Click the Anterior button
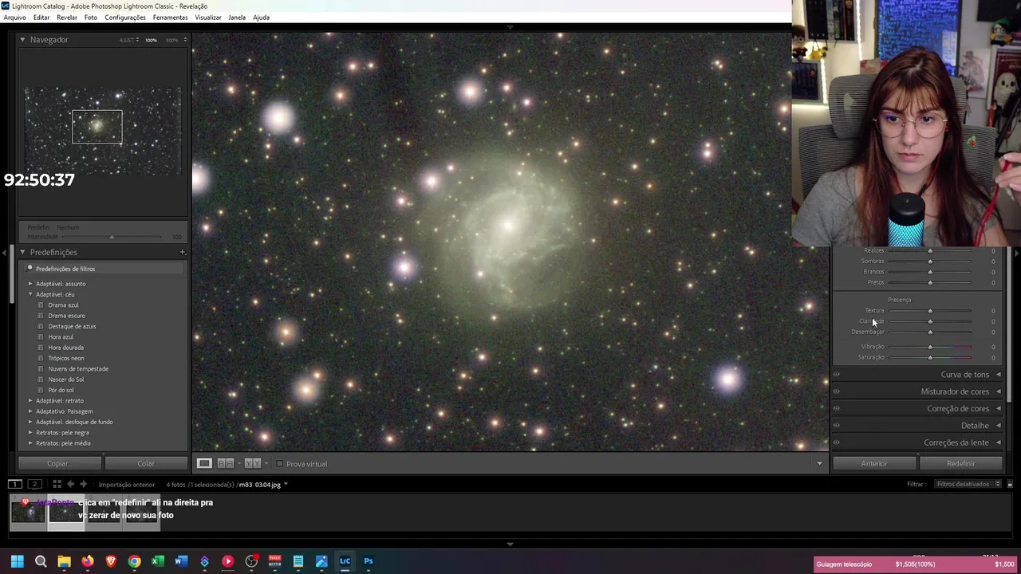 [874, 463]
